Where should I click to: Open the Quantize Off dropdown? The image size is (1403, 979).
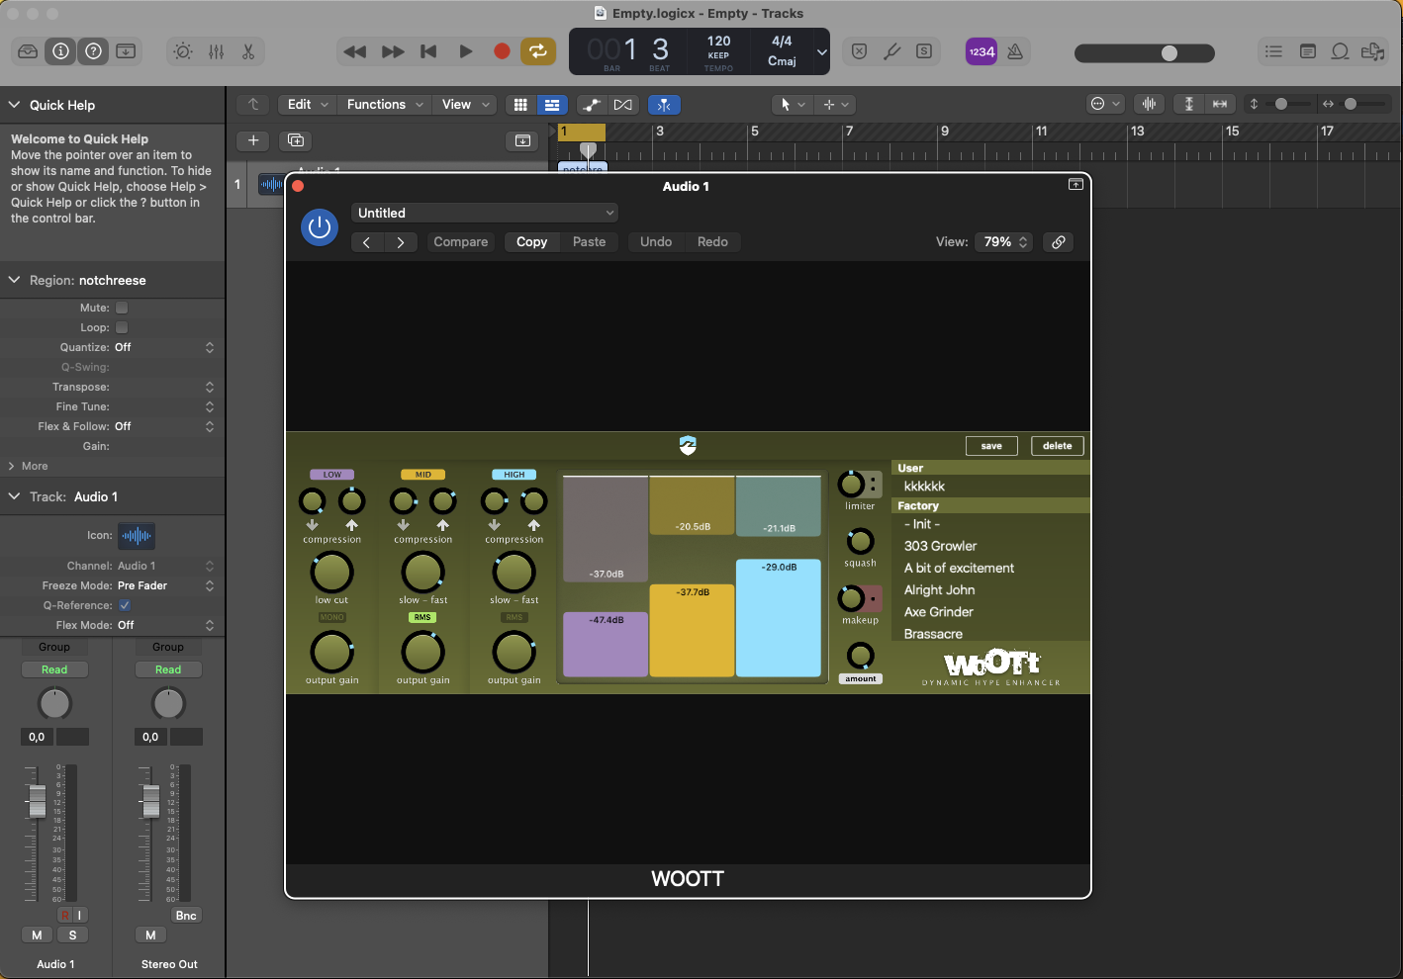(x=164, y=347)
